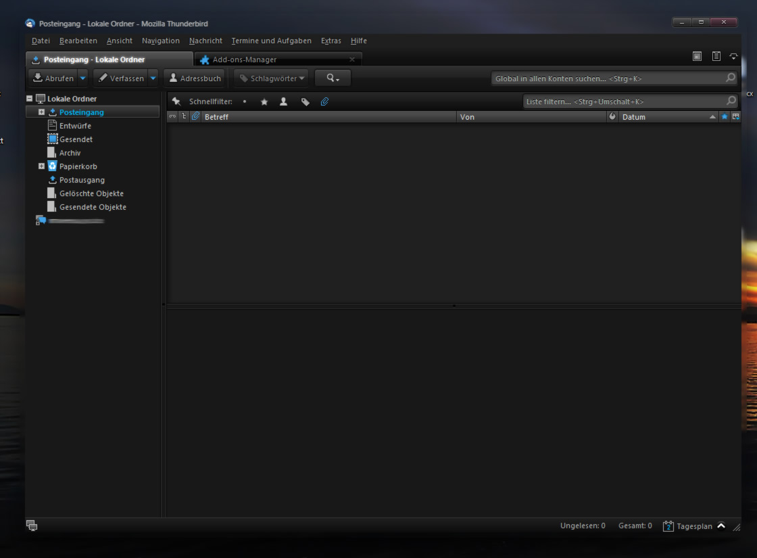Viewport: 757px width, 558px height.
Task: Click the magnifier icon in global search field
Action: [730, 78]
